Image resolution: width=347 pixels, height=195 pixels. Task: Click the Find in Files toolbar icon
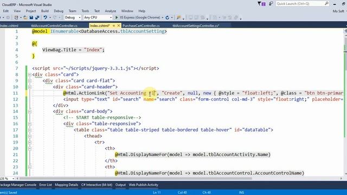click(178, 17)
